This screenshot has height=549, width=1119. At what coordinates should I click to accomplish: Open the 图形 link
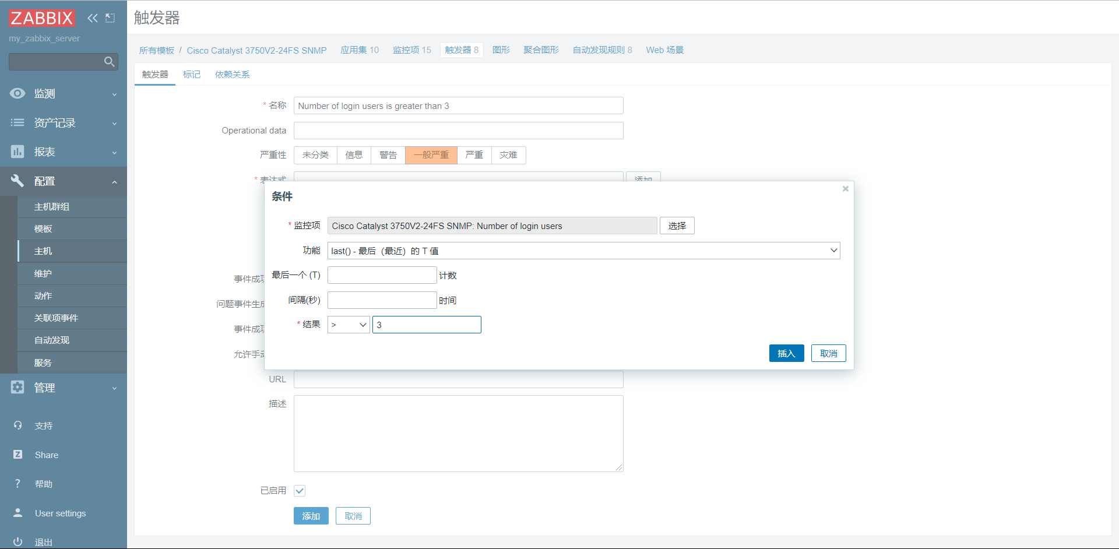point(501,50)
